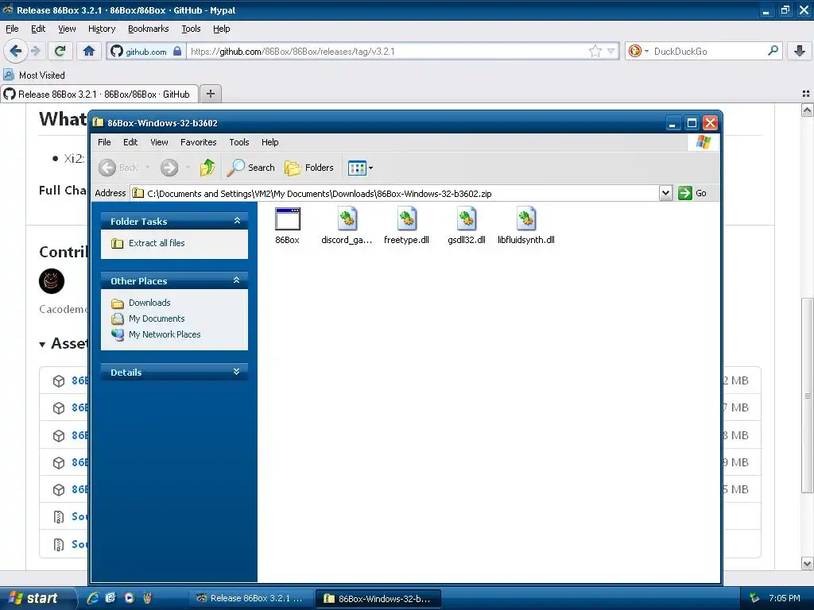Open the 86Box application file

tap(287, 226)
